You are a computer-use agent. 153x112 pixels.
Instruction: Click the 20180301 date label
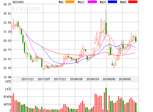point(125,79)
